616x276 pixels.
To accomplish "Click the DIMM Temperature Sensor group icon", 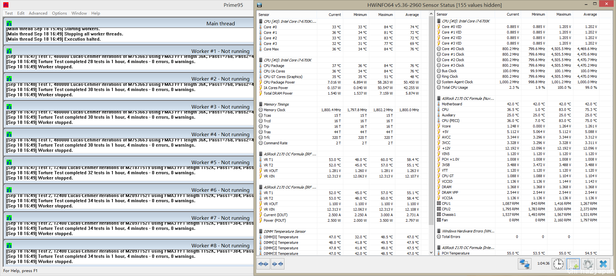I will click(x=261, y=231).
